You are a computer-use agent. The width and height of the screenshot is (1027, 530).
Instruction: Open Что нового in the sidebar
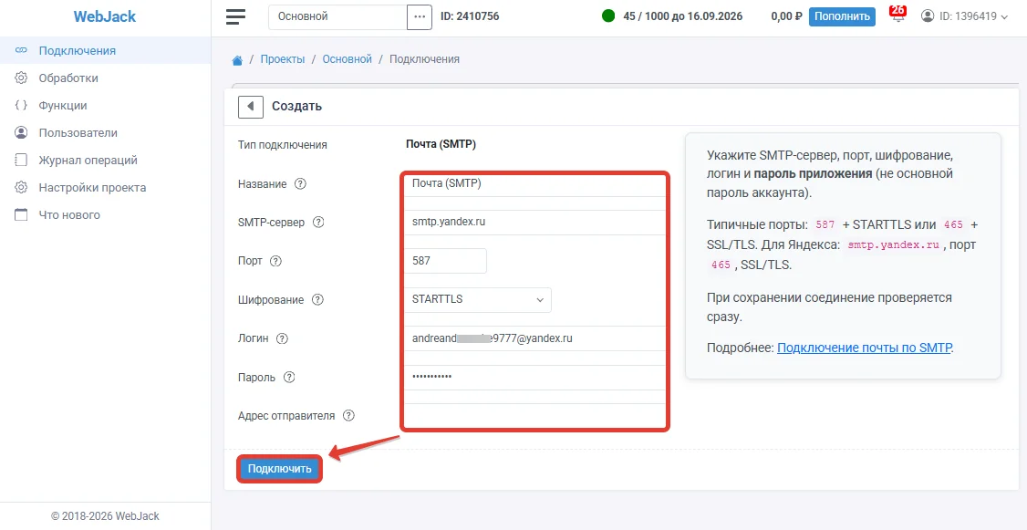(x=106, y=215)
